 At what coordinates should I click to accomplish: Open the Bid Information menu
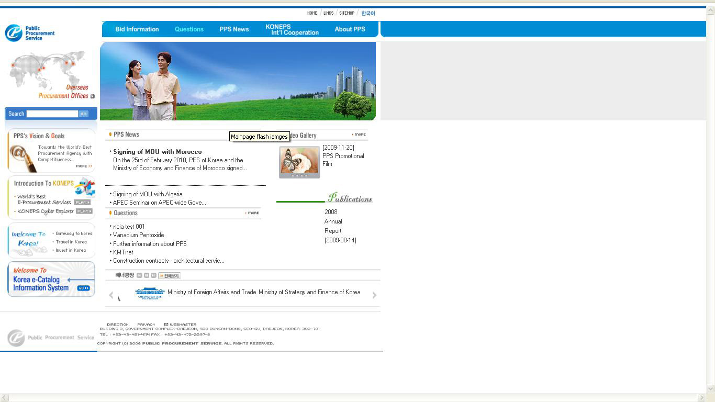[x=137, y=29]
